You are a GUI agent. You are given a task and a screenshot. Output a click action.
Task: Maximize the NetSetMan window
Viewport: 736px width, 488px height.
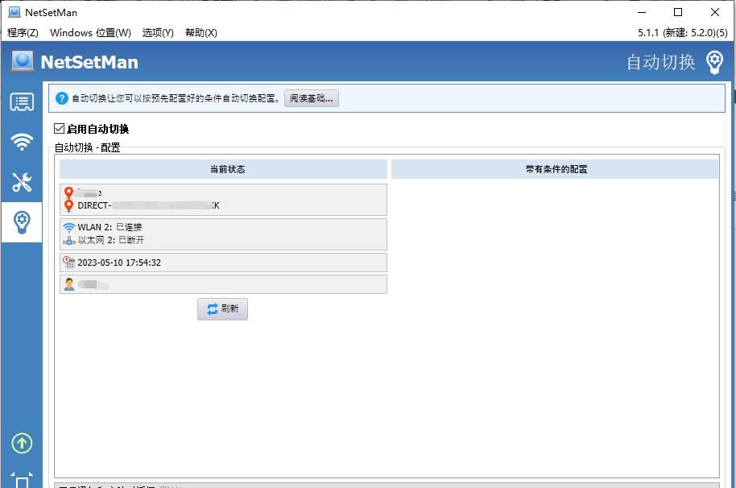tap(678, 12)
